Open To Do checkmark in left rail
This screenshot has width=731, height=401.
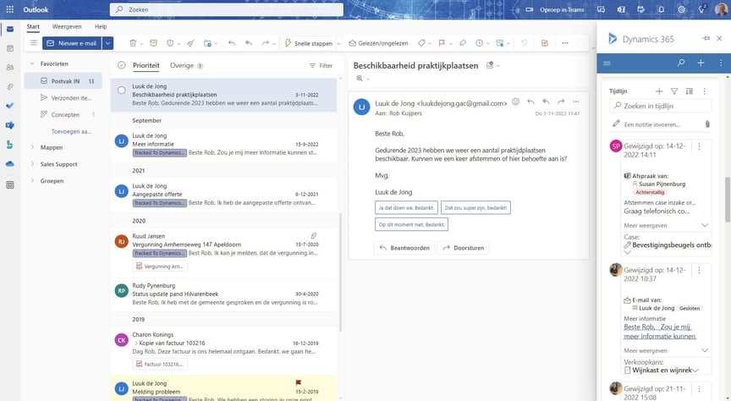click(x=10, y=106)
